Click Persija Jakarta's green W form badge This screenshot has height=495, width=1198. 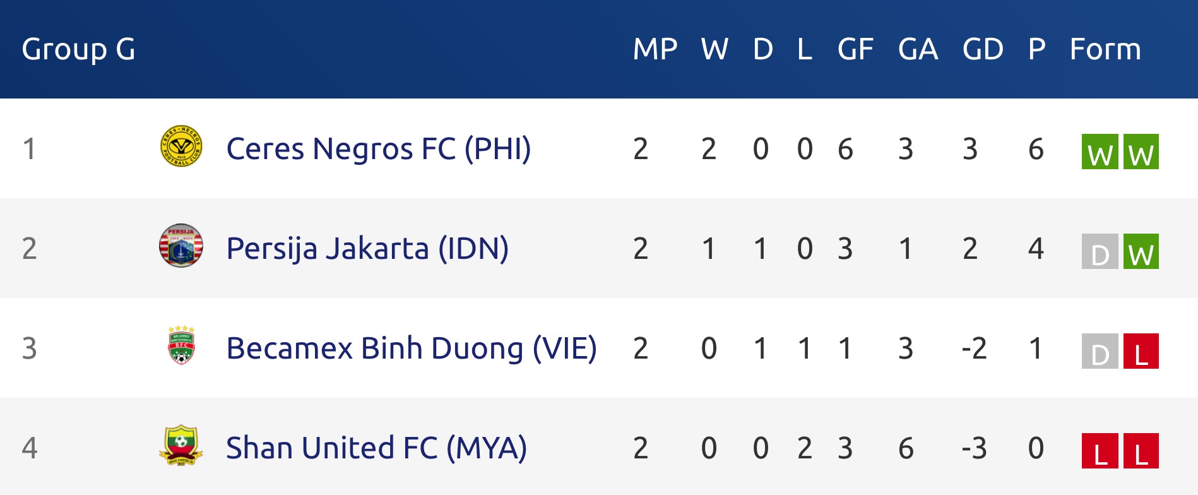[x=1141, y=251]
